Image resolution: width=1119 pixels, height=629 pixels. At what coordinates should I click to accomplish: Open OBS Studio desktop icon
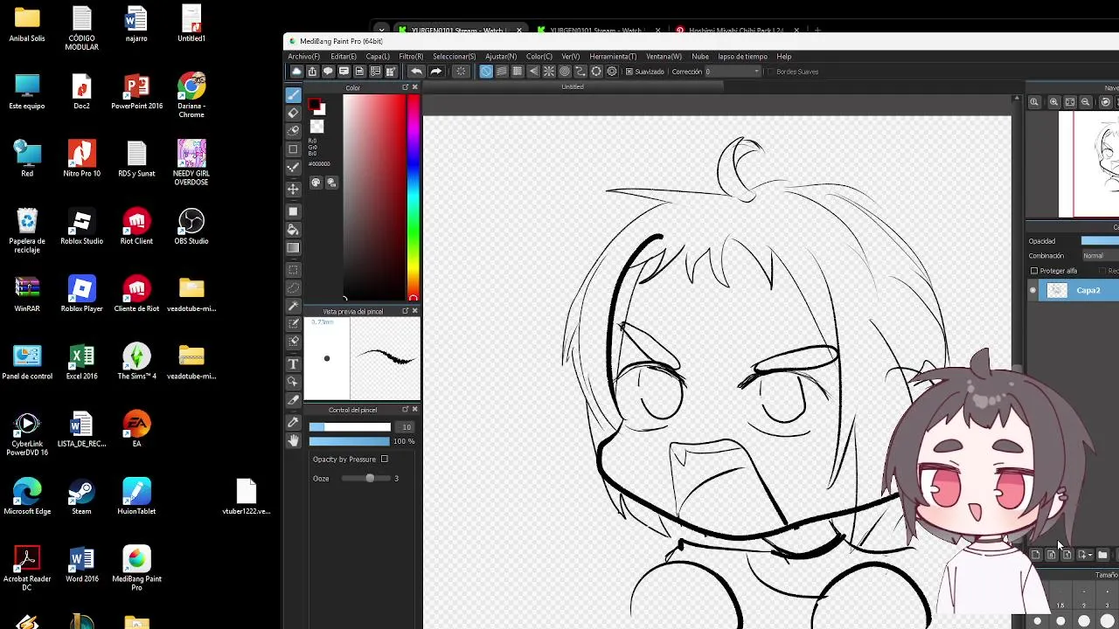191,227
